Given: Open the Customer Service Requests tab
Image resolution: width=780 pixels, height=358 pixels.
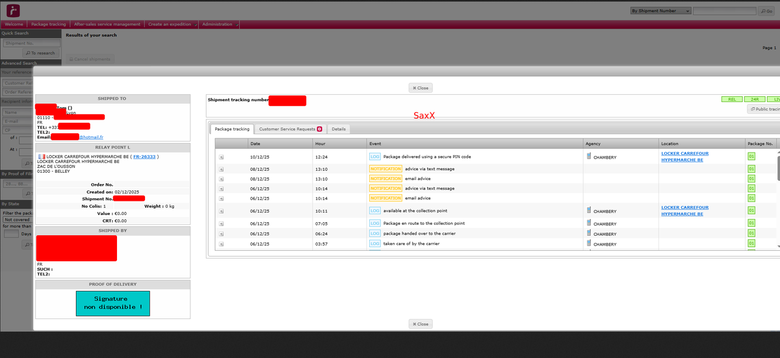Looking at the screenshot, I should [x=290, y=129].
